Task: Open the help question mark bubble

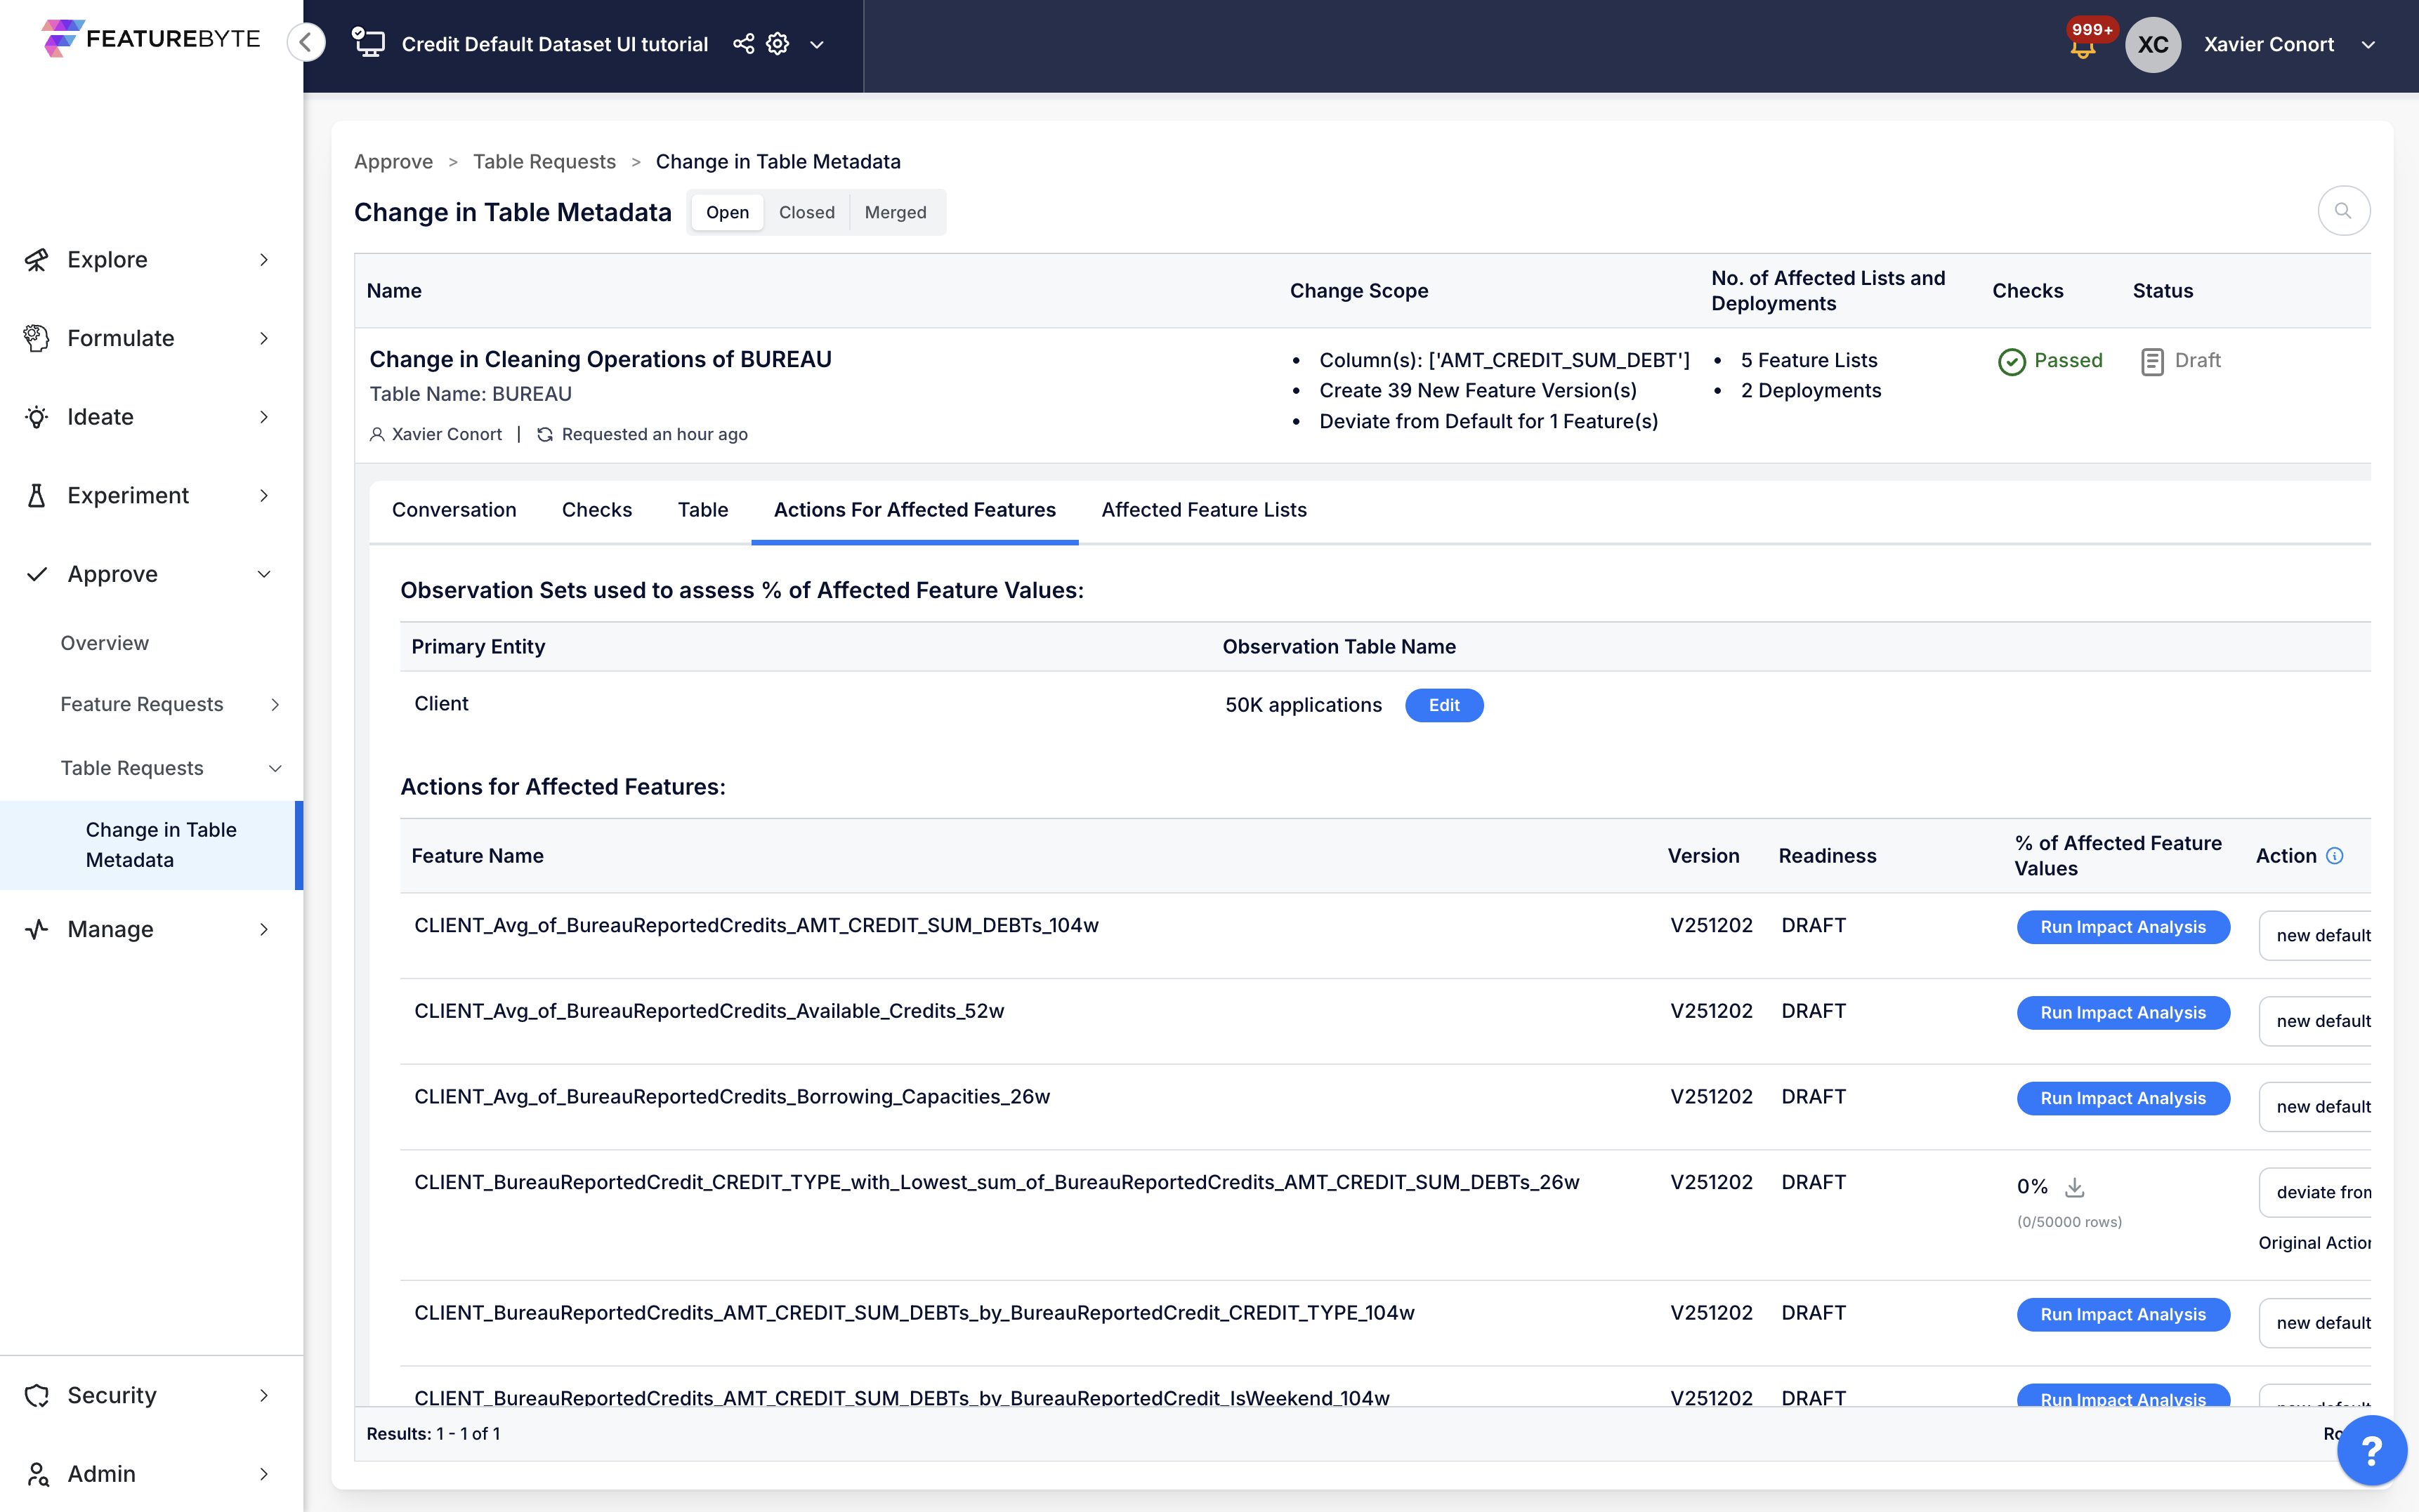Action: click(2371, 1450)
